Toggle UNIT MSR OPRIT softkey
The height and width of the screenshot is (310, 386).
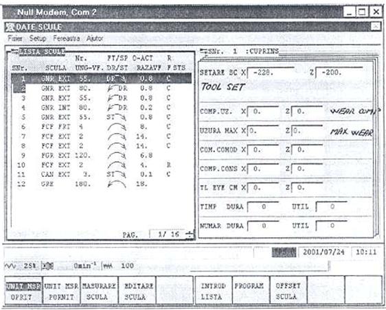point(23,291)
